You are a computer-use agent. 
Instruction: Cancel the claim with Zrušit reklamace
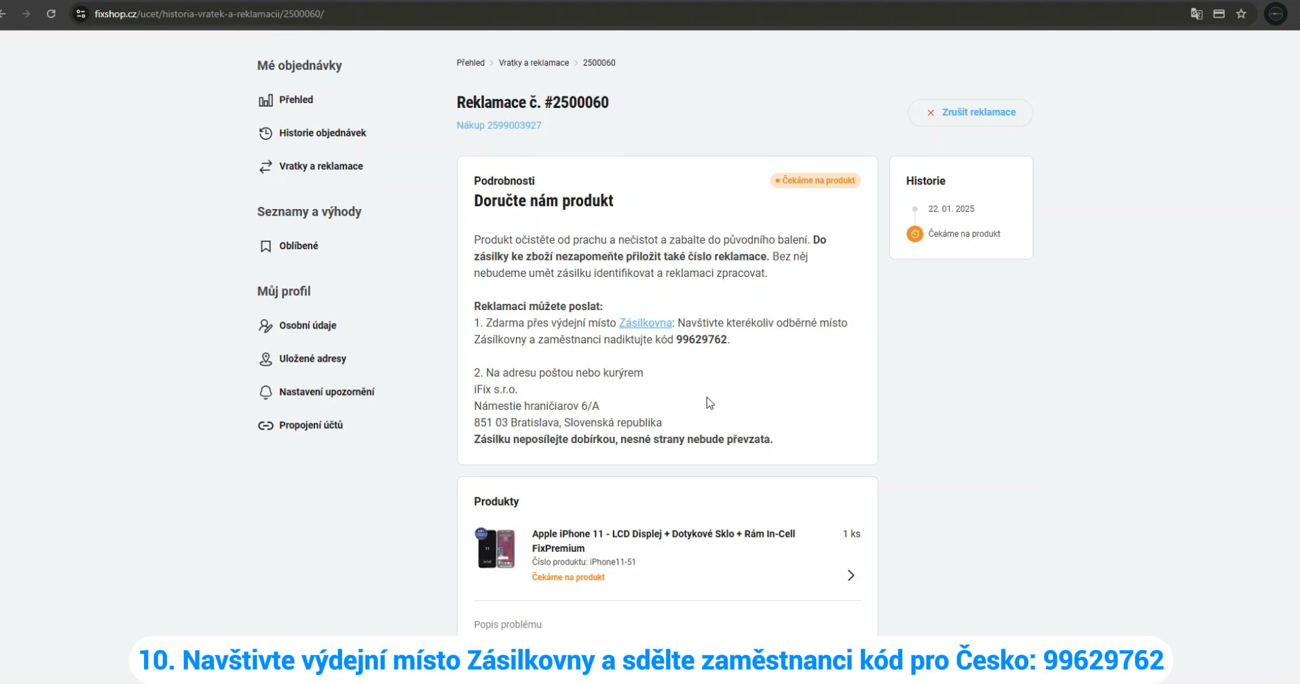[x=970, y=113]
